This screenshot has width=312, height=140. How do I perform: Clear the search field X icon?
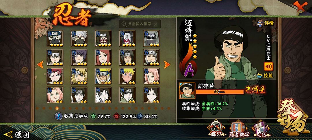coord(156,24)
